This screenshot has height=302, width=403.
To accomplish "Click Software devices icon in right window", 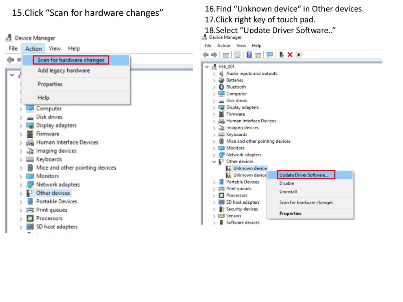I will (221, 223).
